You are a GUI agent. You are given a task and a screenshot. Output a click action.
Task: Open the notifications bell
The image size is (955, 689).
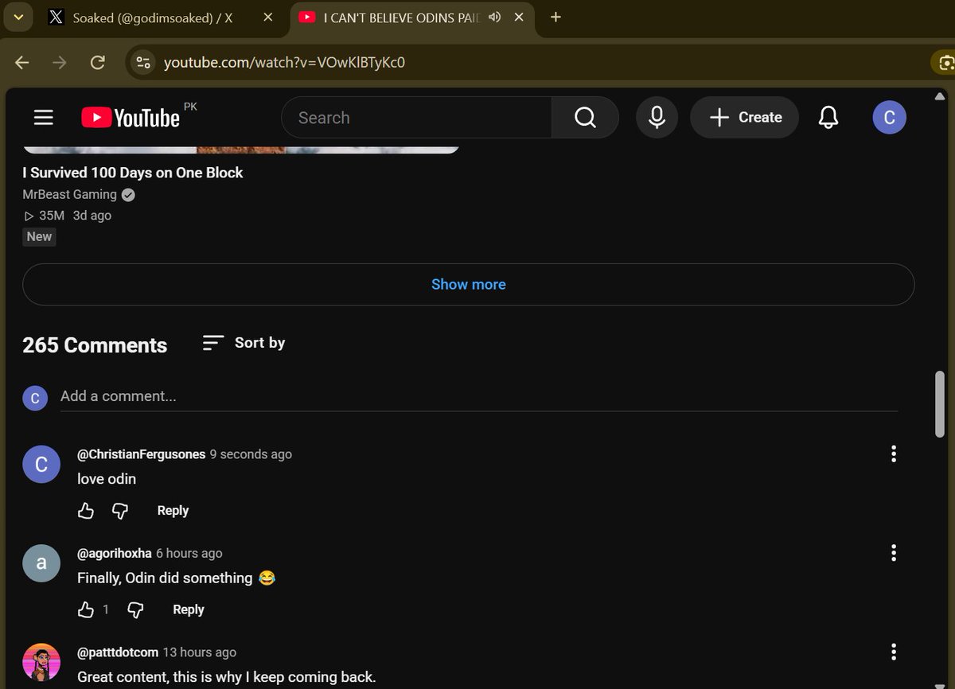pos(828,118)
